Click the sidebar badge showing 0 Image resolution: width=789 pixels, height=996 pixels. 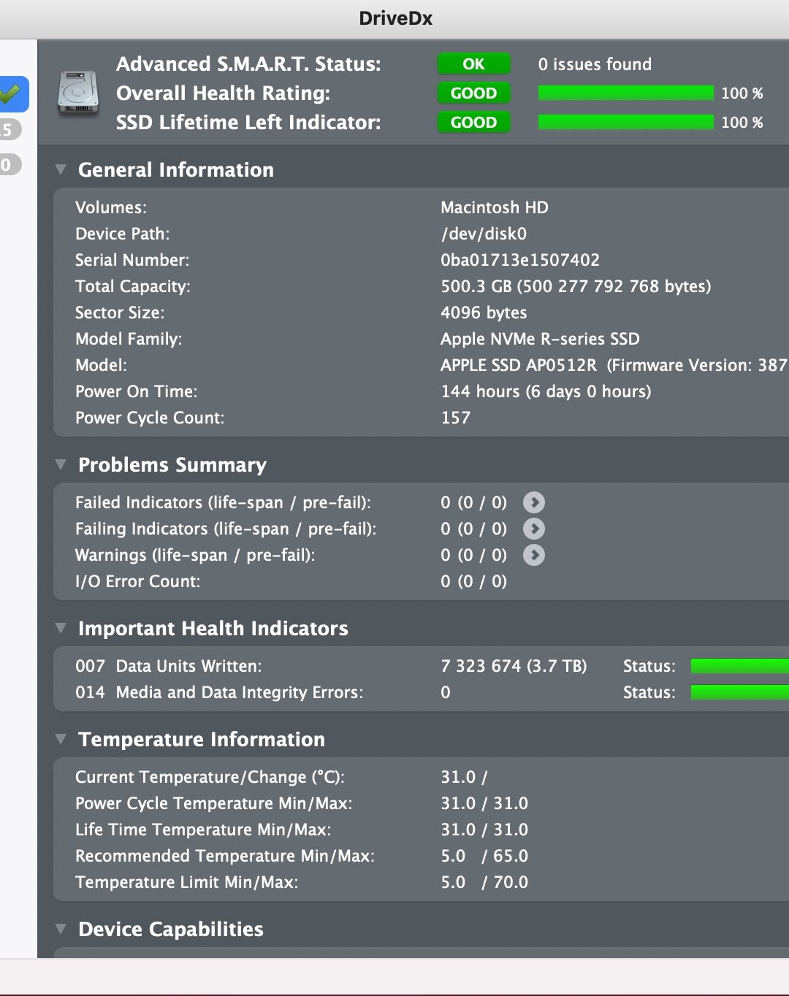click(x=9, y=164)
